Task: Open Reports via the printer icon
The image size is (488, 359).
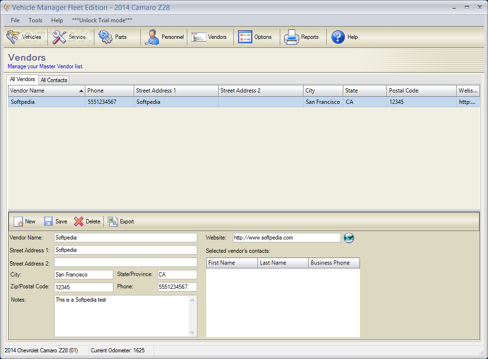Action: 291,37
